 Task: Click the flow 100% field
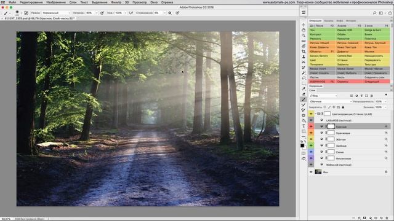119,13
